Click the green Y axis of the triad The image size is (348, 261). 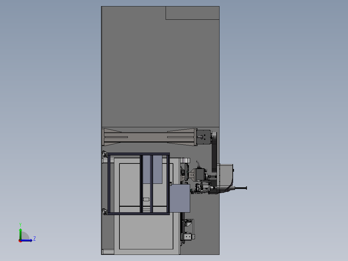coord(20,234)
